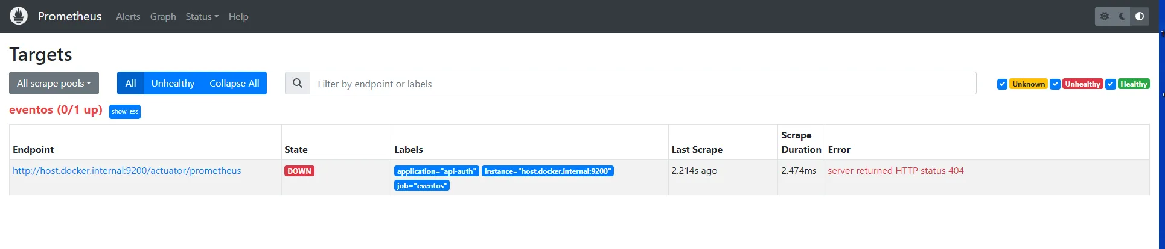Uncheck the Unknown filter checkbox
1165x249 pixels.
[1002, 84]
